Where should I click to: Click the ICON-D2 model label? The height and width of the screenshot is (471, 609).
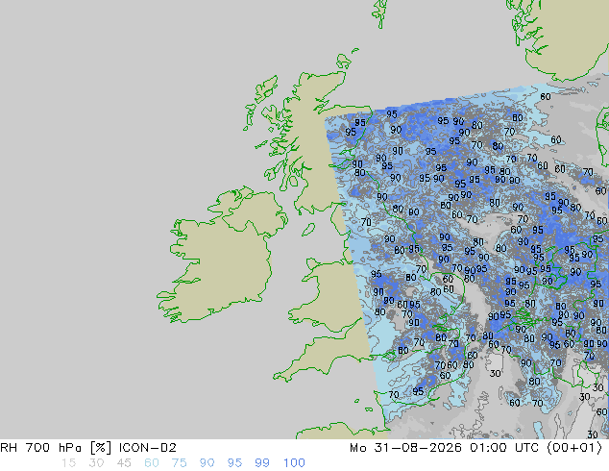148,448
